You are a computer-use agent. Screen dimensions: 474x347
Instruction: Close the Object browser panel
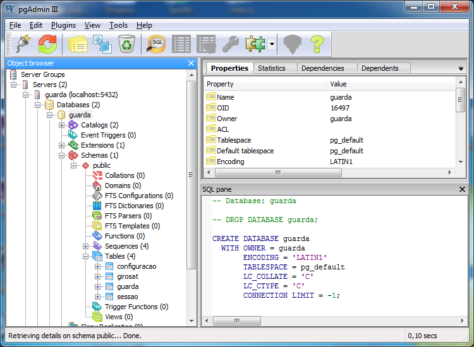click(x=191, y=63)
